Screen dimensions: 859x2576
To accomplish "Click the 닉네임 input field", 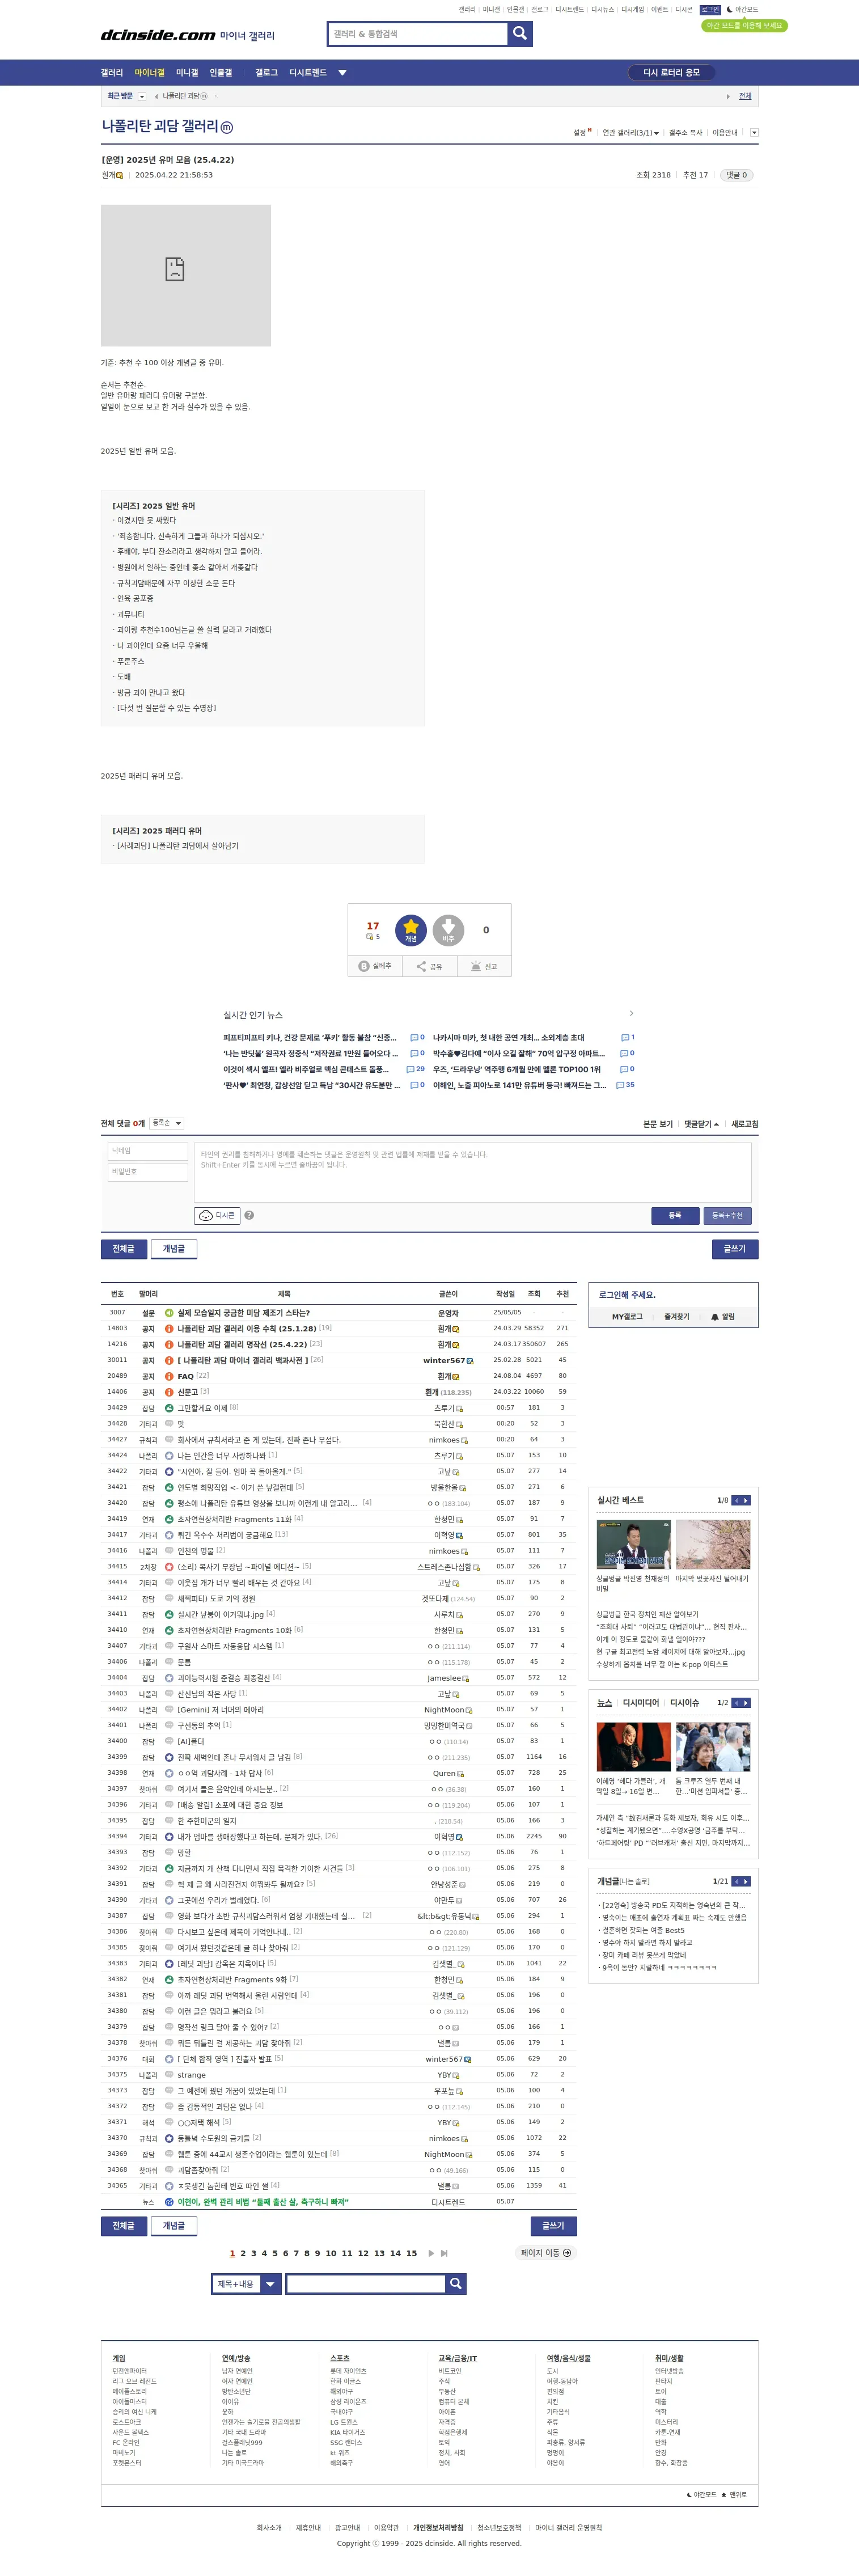I will (148, 1151).
